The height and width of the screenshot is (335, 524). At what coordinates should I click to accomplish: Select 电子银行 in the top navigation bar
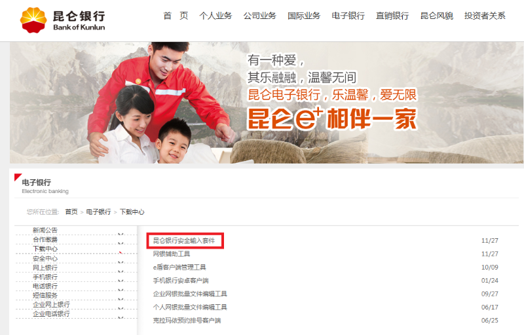point(348,16)
